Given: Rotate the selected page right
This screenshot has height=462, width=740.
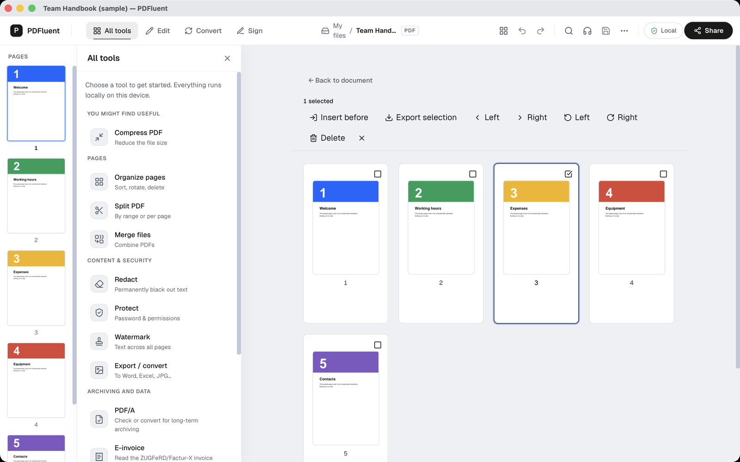Looking at the screenshot, I should coord(622,117).
